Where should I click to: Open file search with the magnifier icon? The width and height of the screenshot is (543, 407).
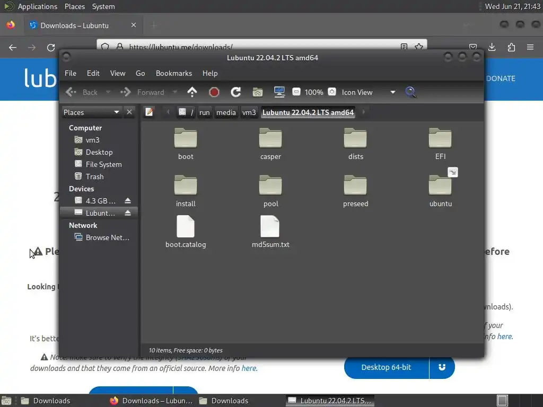coord(410,92)
